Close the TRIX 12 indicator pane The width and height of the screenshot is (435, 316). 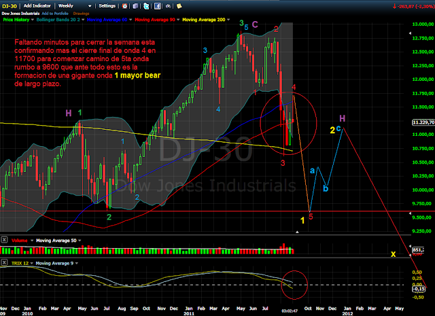click(x=4, y=262)
